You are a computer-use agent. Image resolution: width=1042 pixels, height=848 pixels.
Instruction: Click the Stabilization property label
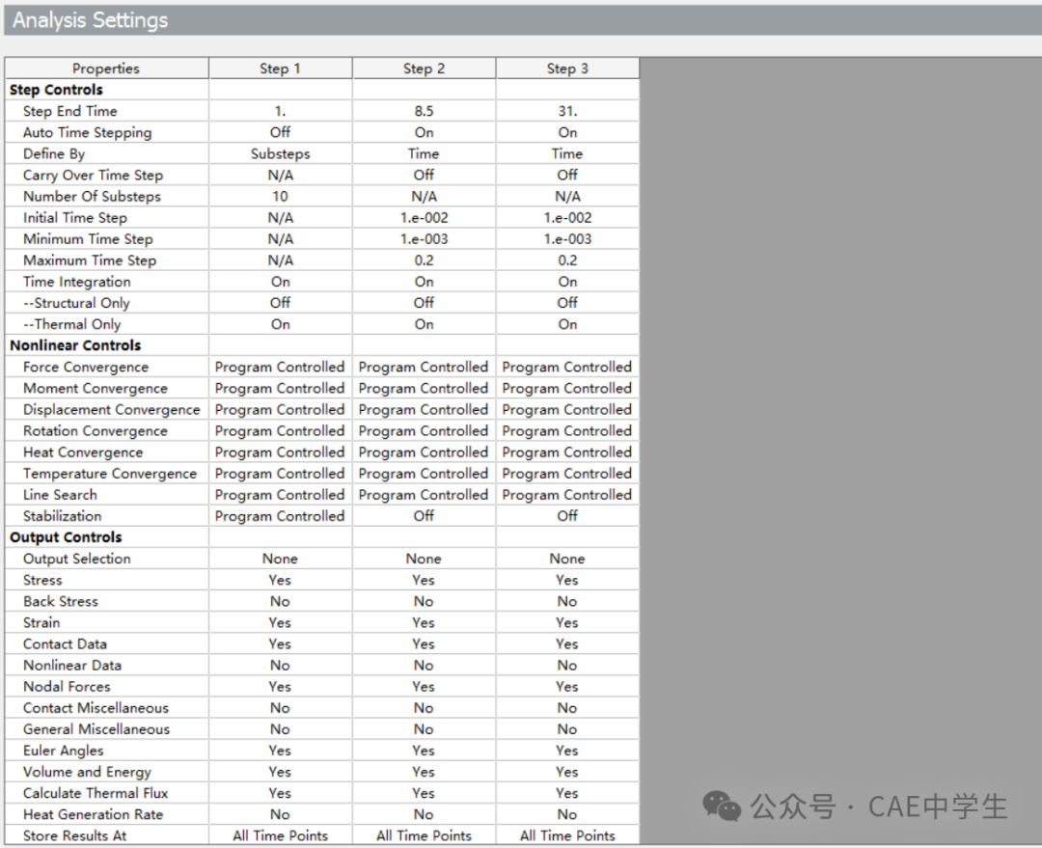[x=62, y=516]
